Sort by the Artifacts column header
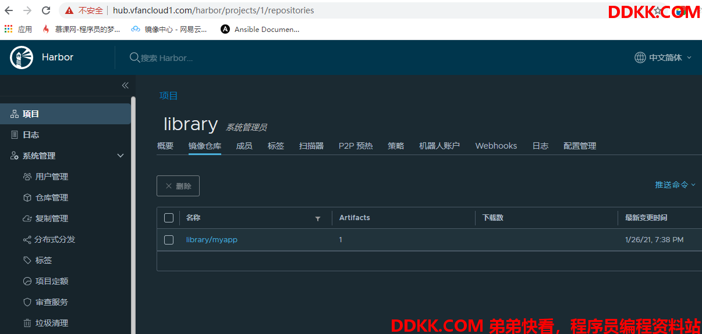 pyautogui.click(x=354, y=218)
